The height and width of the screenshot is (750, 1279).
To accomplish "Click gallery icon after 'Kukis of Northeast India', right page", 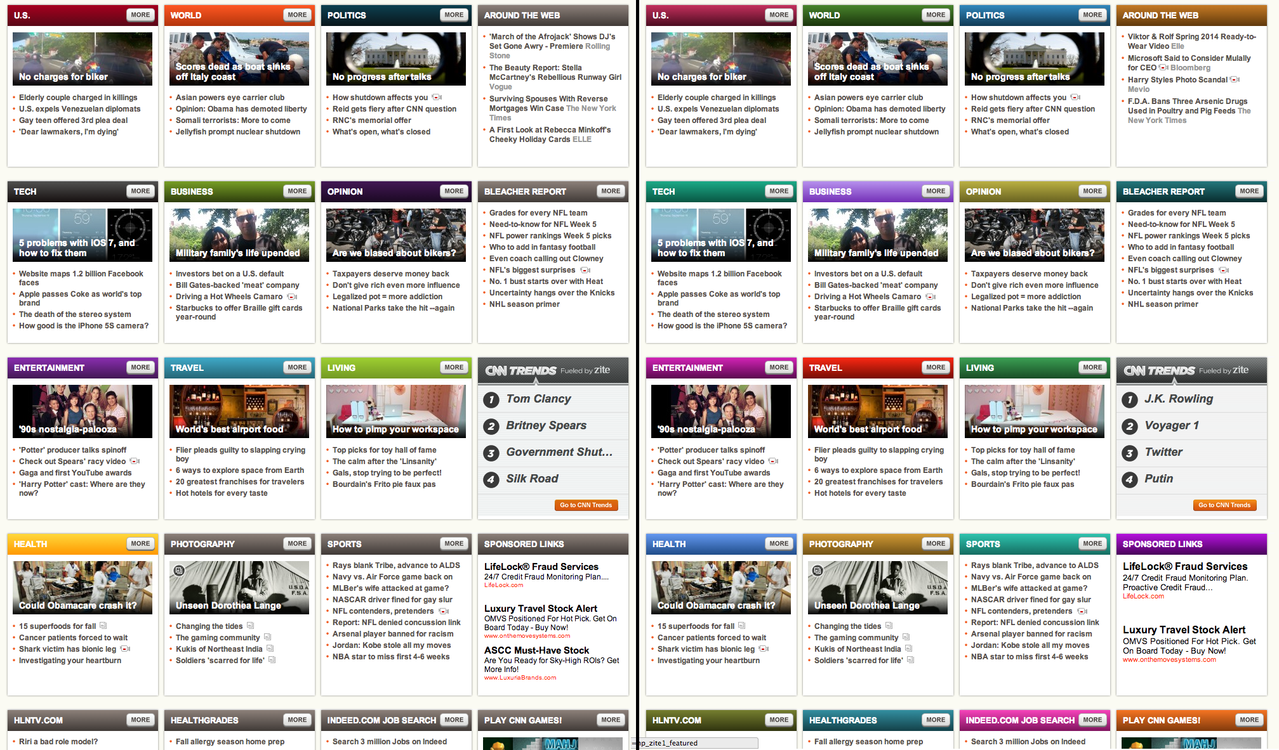I will 908,649.
